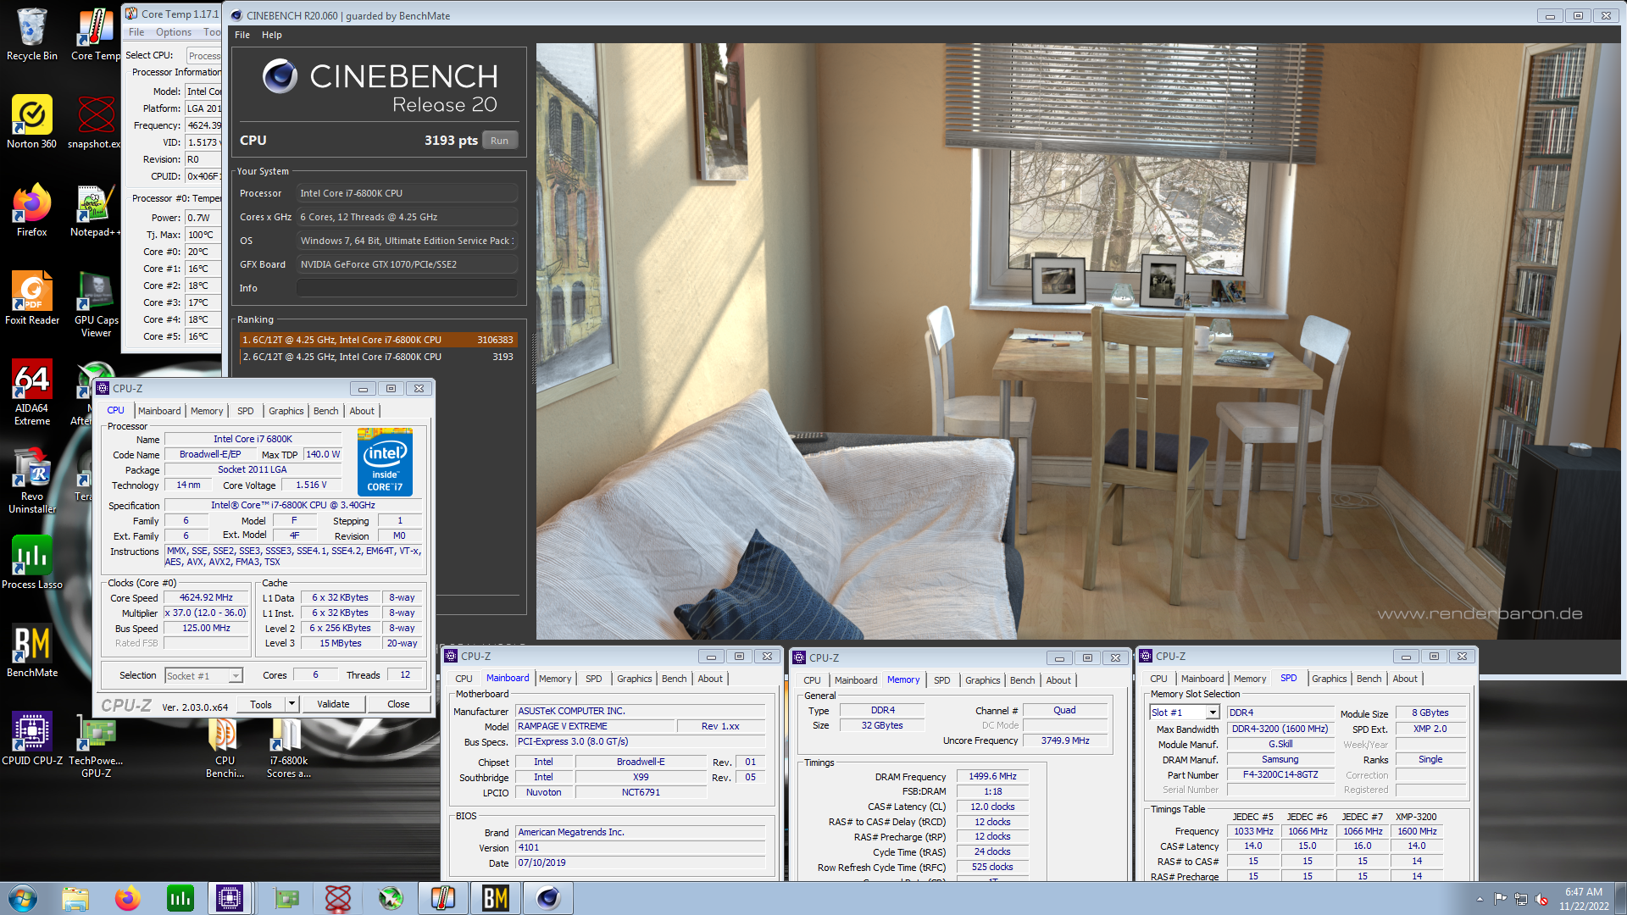Launch Norton 360 from desktop
Screen dimensions: 1627x915
click(x=31, y=122)
